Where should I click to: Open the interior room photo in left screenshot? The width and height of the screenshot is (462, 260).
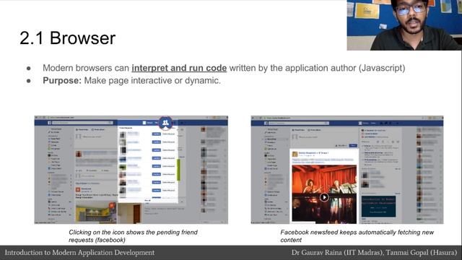[x=96, y=212]
